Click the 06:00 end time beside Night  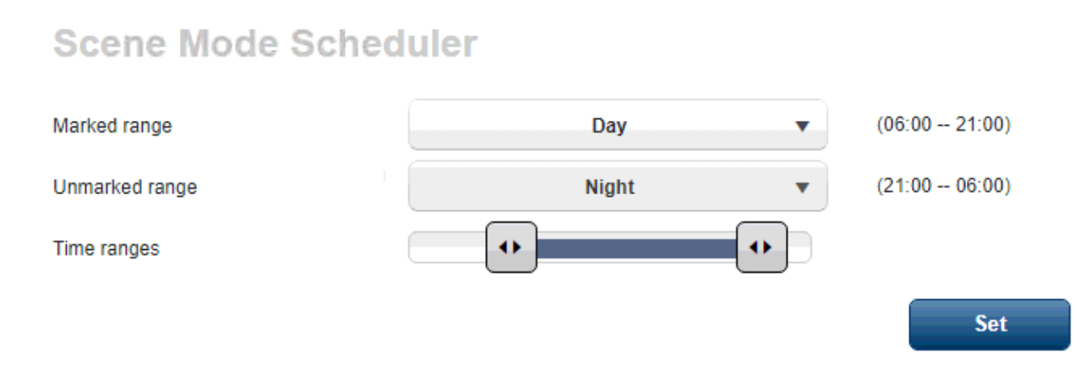(x=980, y=186)
